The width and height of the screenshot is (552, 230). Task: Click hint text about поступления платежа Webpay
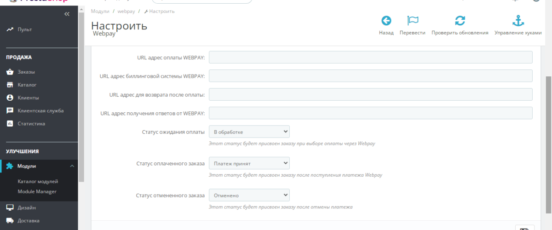(x=295, y=175)
